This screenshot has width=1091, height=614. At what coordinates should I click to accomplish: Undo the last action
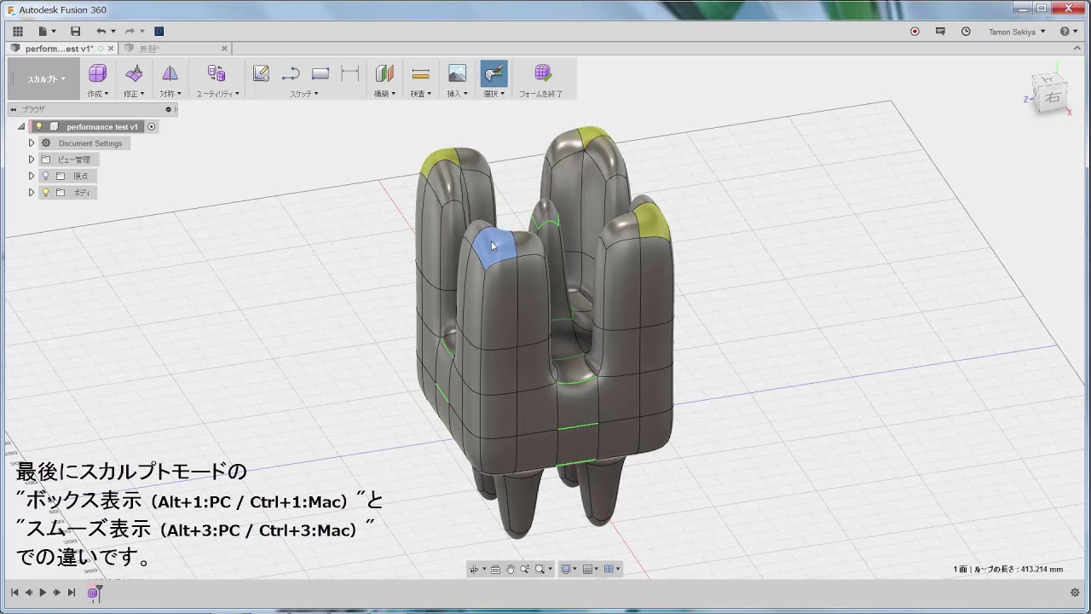101,32
